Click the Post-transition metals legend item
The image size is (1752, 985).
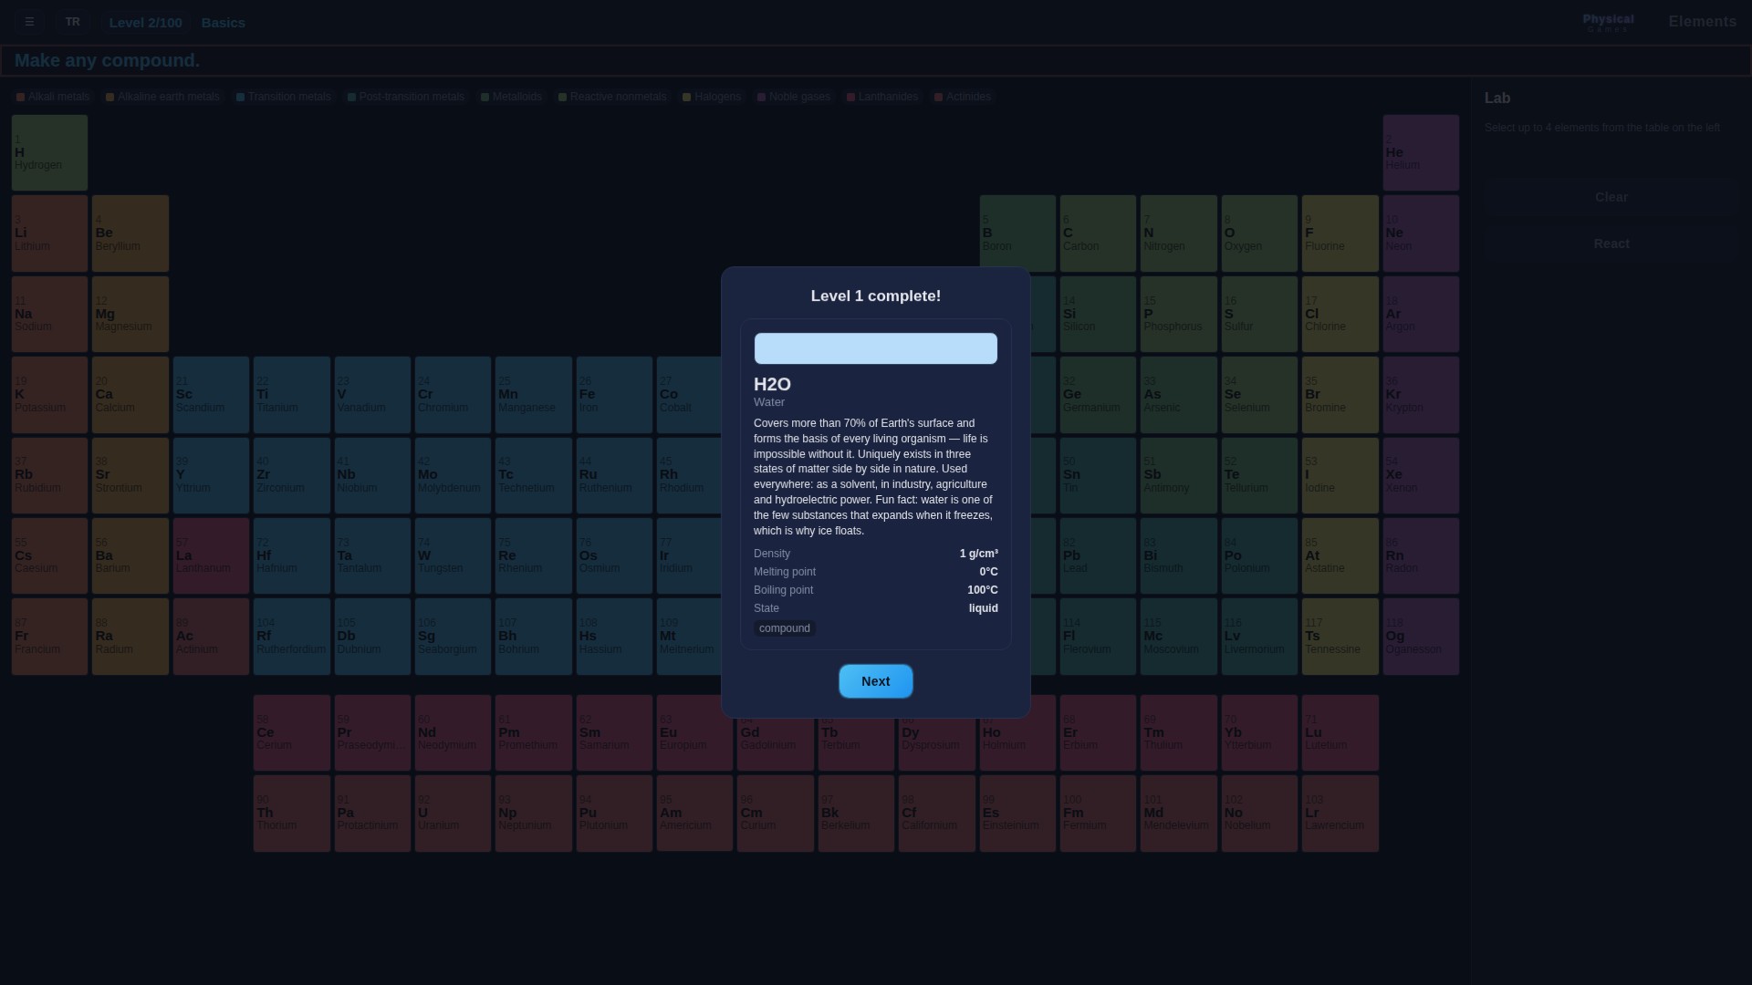tap(406, 97)
